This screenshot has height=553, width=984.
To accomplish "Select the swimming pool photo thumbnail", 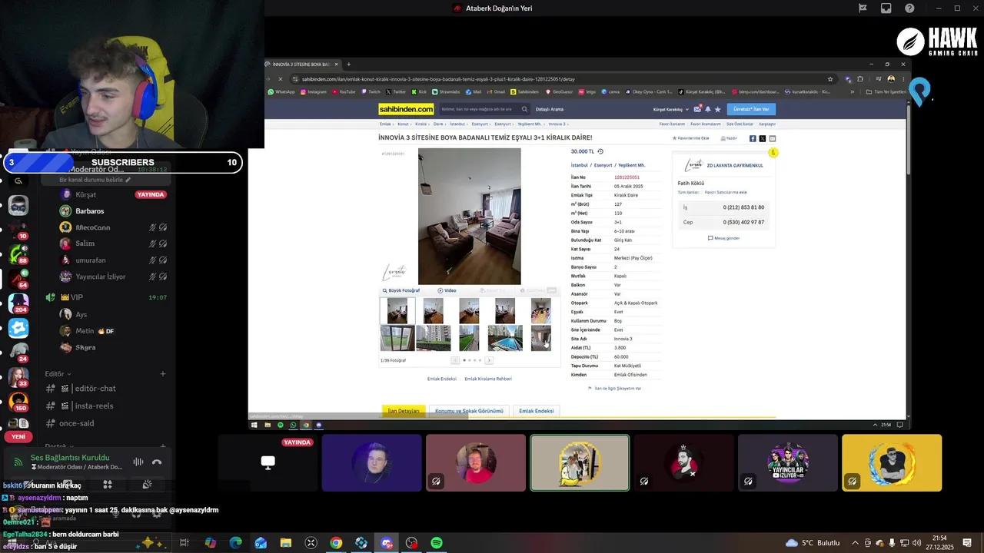I will pyautogui.click(x=505, y=338).
